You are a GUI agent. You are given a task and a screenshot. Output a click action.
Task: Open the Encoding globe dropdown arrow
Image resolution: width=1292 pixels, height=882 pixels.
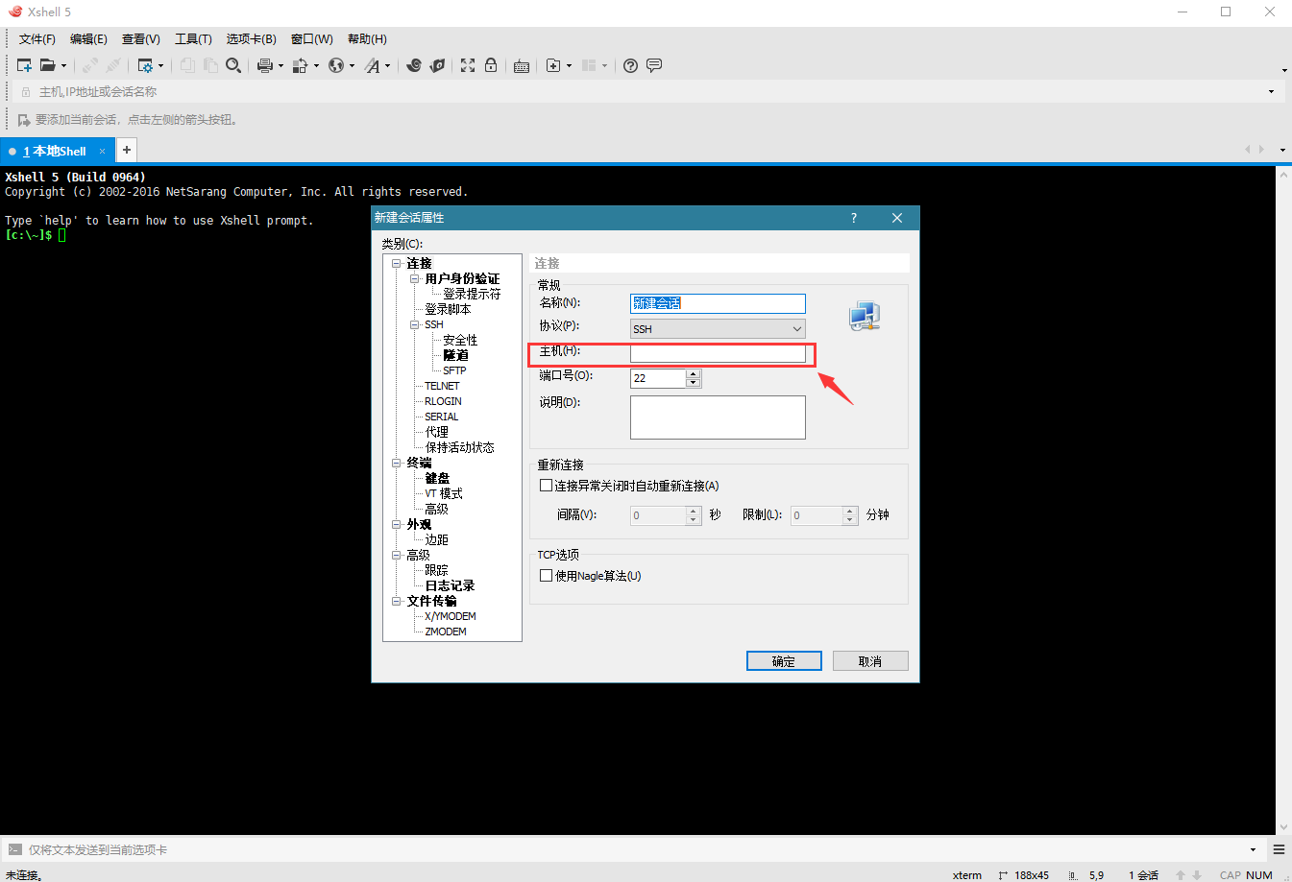[x=352, y=66]
